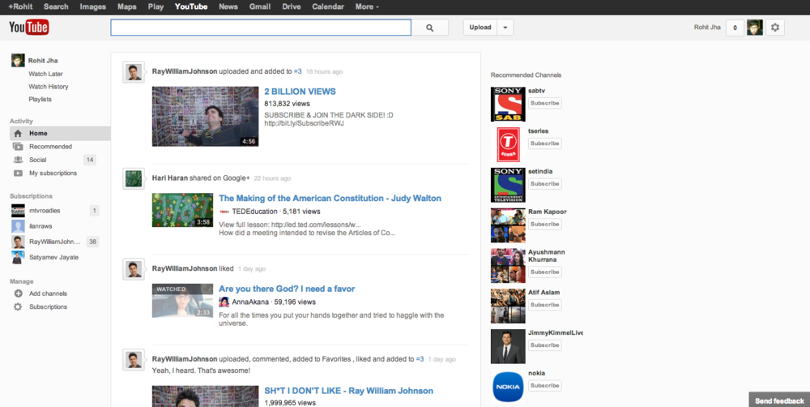Screen dimensions: 810x407
Task: Click the Social people icon
Action: click(18, 160)
